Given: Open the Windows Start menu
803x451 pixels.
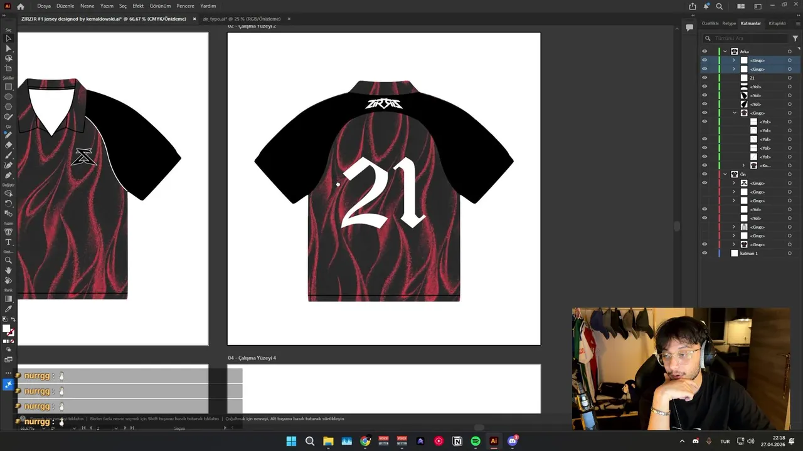Looking at the screenshot, I should tap(291, 441).
